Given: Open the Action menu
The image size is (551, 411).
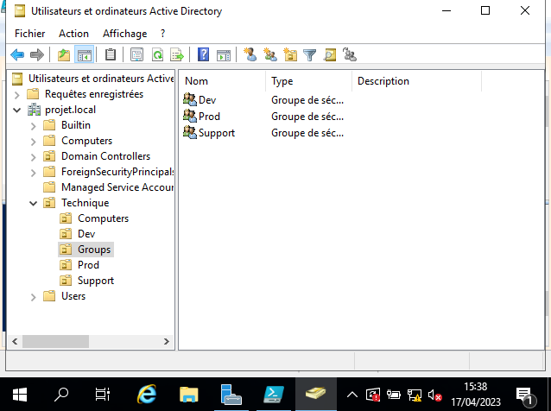Looking at the screenshot, I should [73, 34].
